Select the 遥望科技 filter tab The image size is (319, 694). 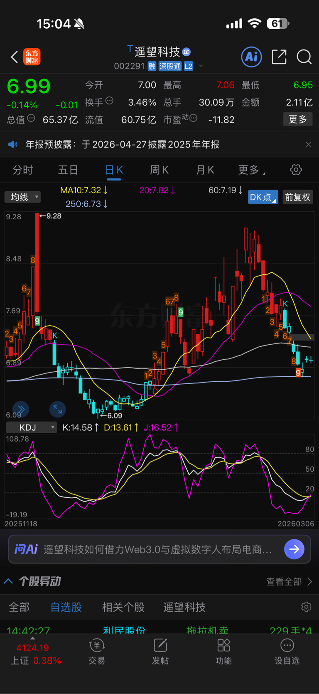point(184,607)
